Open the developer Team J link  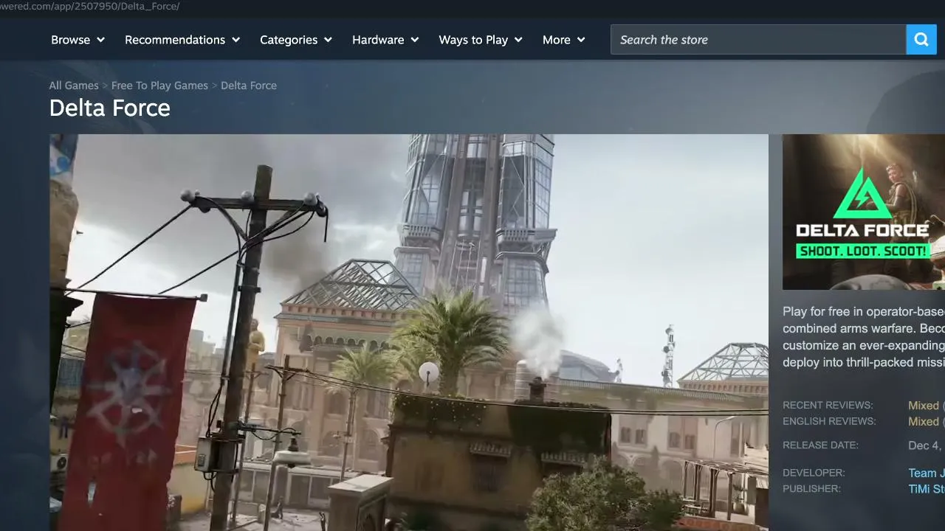[x=927, y=473]
